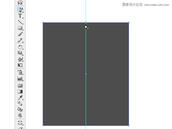Click the rectangle's top-left anchor point
Image resolution: width=172 pixels, height=129 pixels.
click(x=43, y=22)
